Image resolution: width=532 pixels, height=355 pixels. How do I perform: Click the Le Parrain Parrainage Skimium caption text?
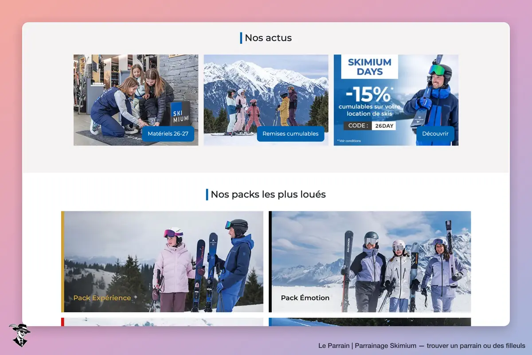pyautogui.click(x=422, y=346)
